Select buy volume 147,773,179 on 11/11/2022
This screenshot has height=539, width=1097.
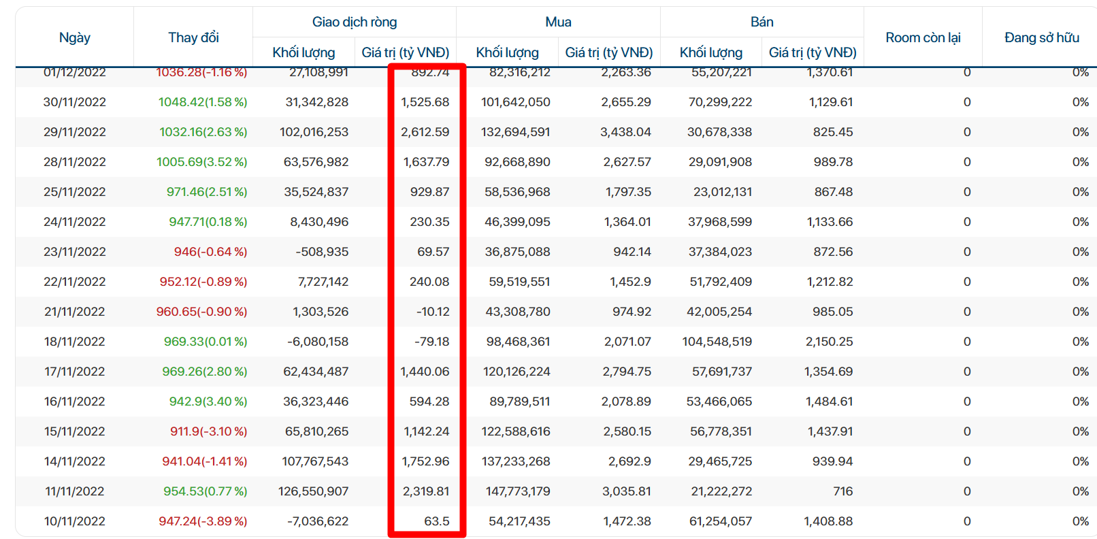coord(518,491)
